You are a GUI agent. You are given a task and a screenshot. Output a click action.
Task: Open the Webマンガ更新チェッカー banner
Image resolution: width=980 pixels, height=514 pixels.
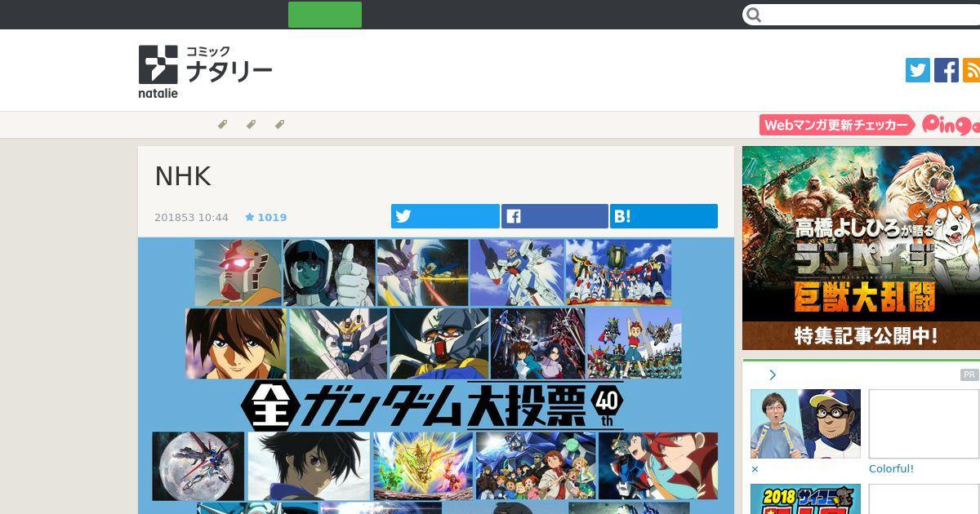pyautogui.click(x=837, y=125)
